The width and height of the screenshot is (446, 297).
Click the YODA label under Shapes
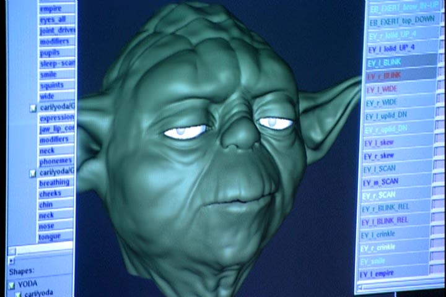tap(28, 284)
